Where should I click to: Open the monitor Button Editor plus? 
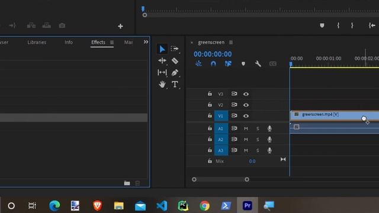click(x=120, y=26)
